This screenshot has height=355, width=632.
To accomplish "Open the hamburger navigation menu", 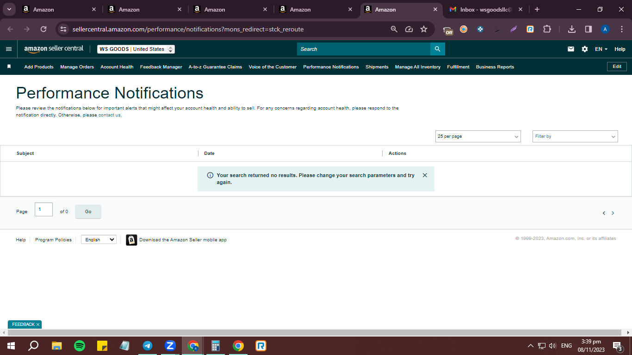I will (x=9, y=49).
